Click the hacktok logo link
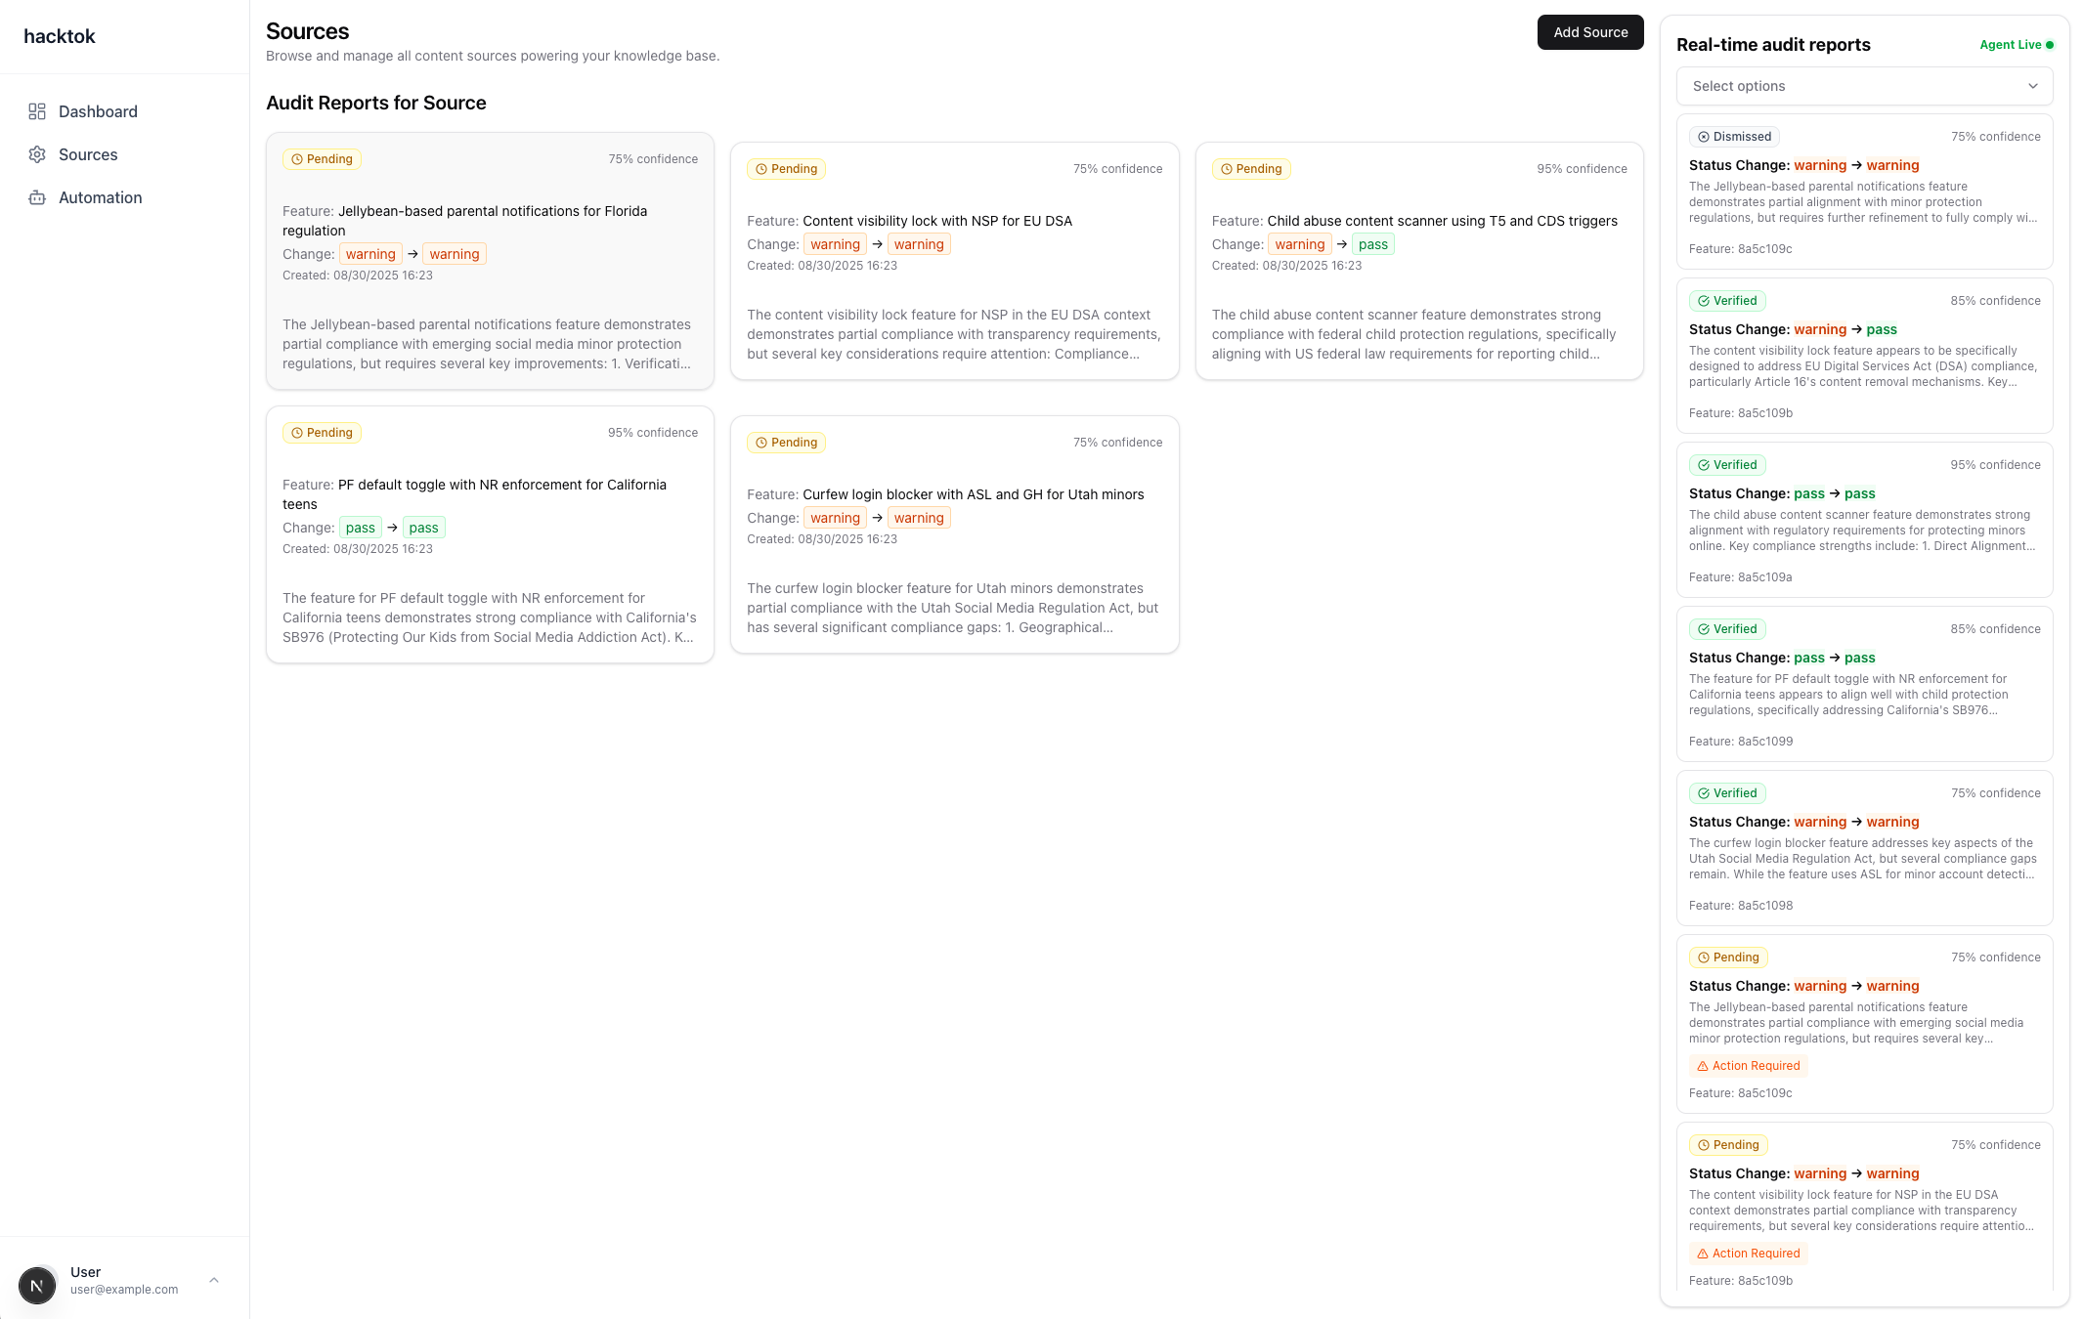Image resolution: width=2083 pixels, height=1319 pixels. coord(60,36)
